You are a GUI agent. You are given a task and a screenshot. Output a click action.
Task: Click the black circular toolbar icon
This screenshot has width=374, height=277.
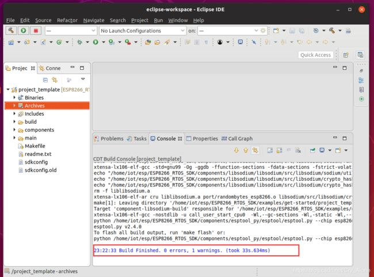click(x=220, y=42)
